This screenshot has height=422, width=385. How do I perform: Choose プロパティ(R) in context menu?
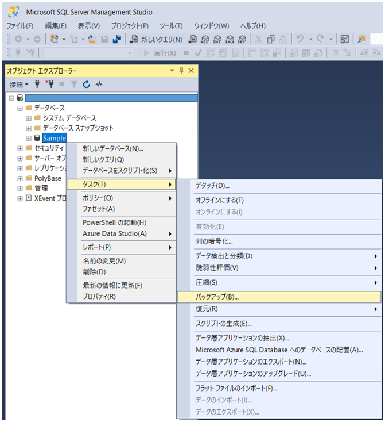[122, 296]
